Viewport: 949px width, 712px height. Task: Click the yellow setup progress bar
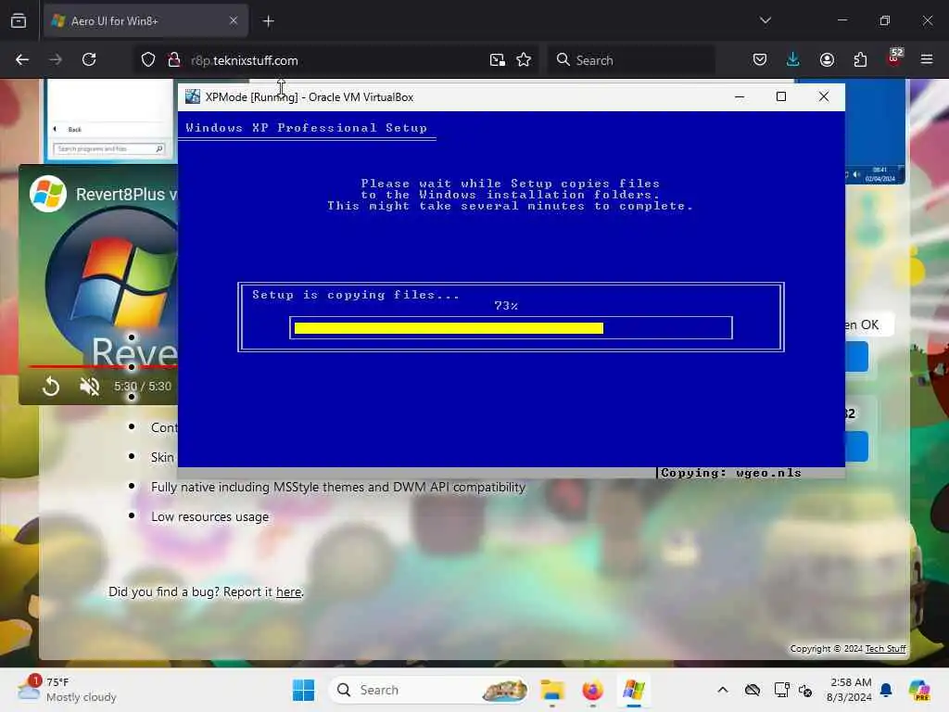pos(449,328)
